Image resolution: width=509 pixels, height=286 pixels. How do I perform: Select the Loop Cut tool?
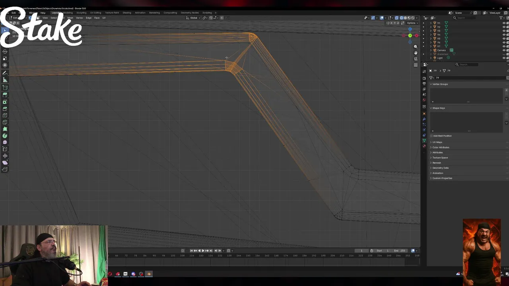(5, 115)
